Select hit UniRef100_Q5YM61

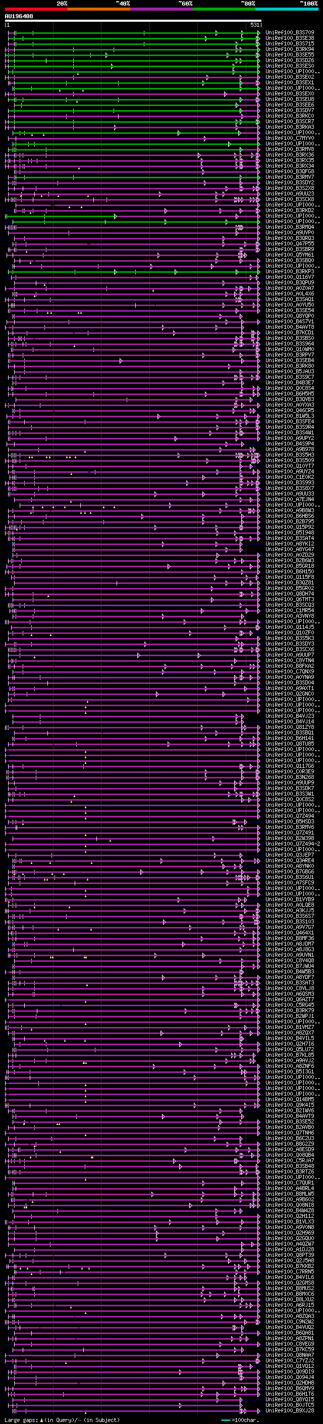pyautogui.click(x=290, y=255)
